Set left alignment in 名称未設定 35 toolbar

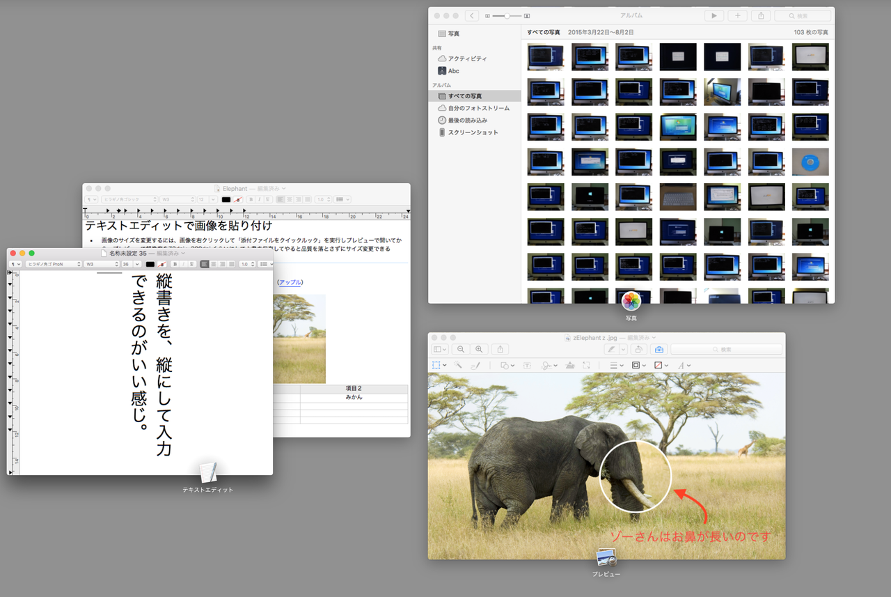coord(205,265)
